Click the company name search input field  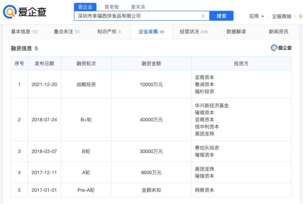(137, 16)
